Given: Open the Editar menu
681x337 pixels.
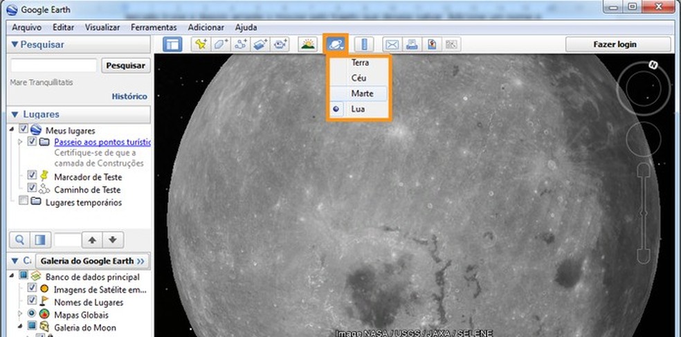Looking at the screenshot, I should click(64, 27).
